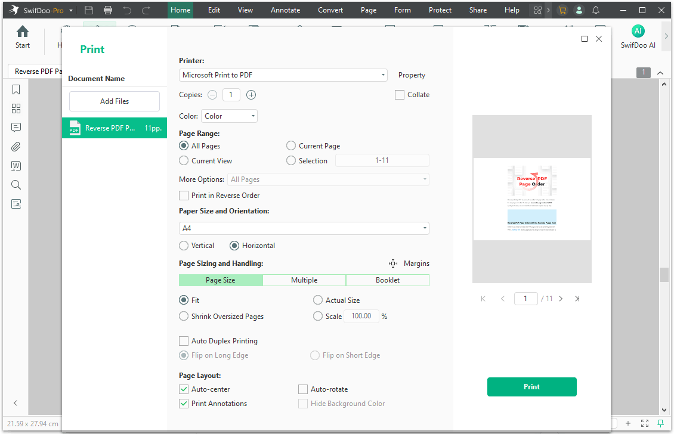Select the Selection page range radio

pos(291,161)
